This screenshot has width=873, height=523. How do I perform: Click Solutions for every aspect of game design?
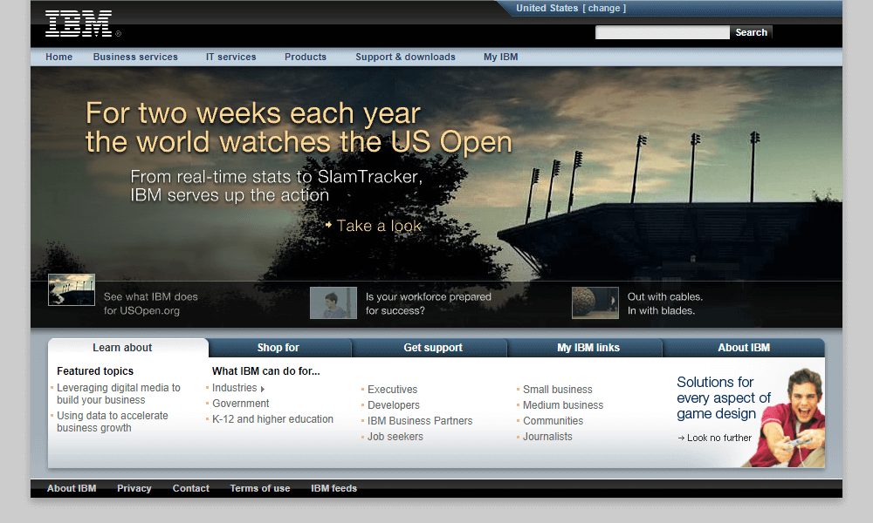723,398
